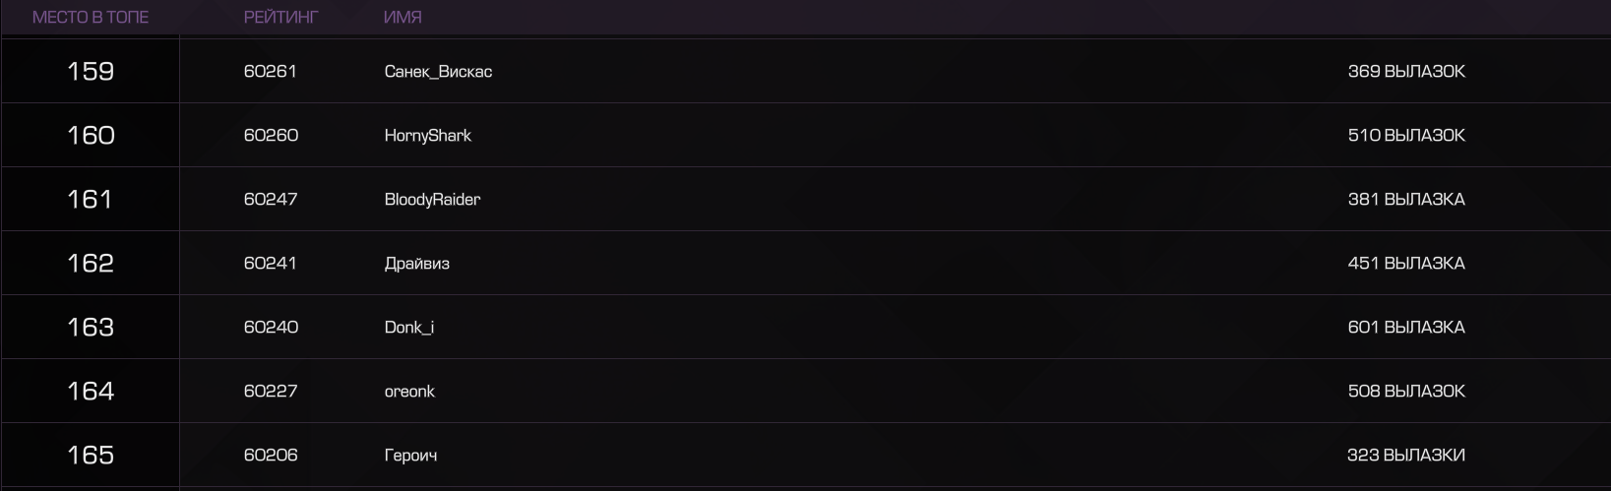The height and width of the screenshot is (491, 1611).
Task: Open player Санек_Вискас profile
Action: 438,72
